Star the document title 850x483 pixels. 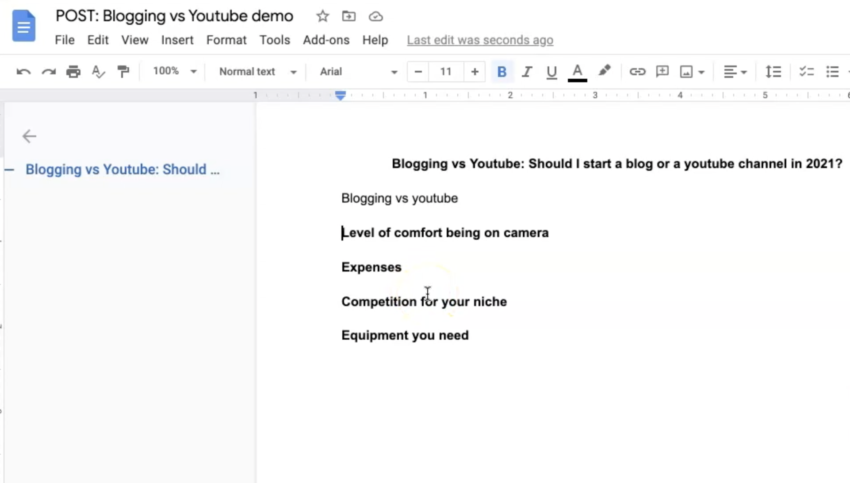(323, 16)
